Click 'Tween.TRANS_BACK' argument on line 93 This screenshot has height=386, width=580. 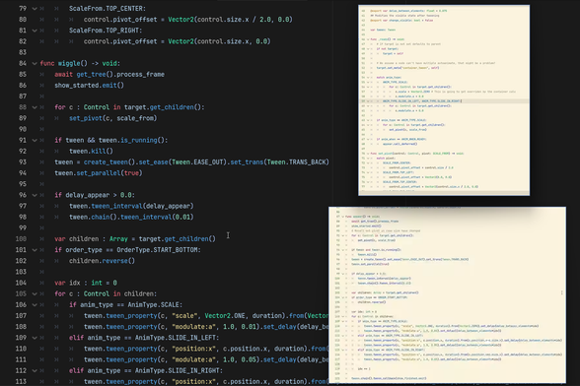(x=296, y=162)
